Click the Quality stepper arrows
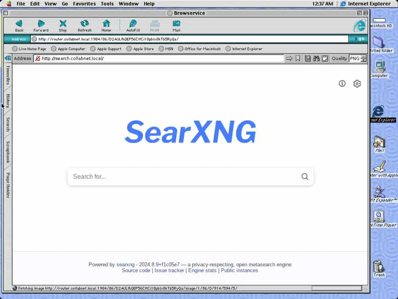This screenshot has width=398, height=299. point(364,58)
